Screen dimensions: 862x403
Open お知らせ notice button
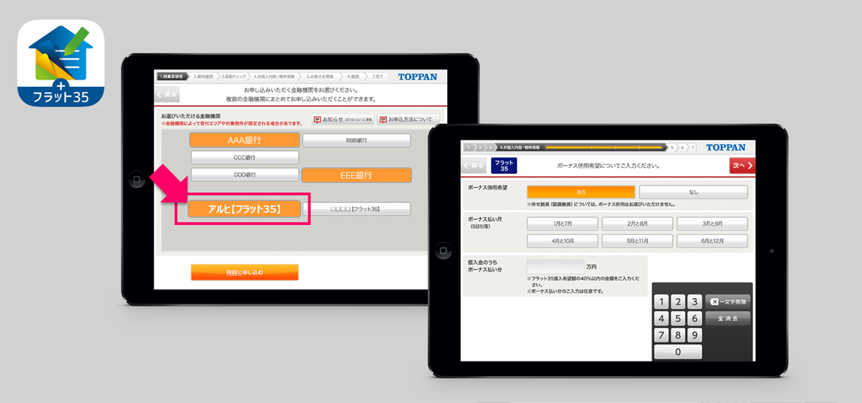343,118
